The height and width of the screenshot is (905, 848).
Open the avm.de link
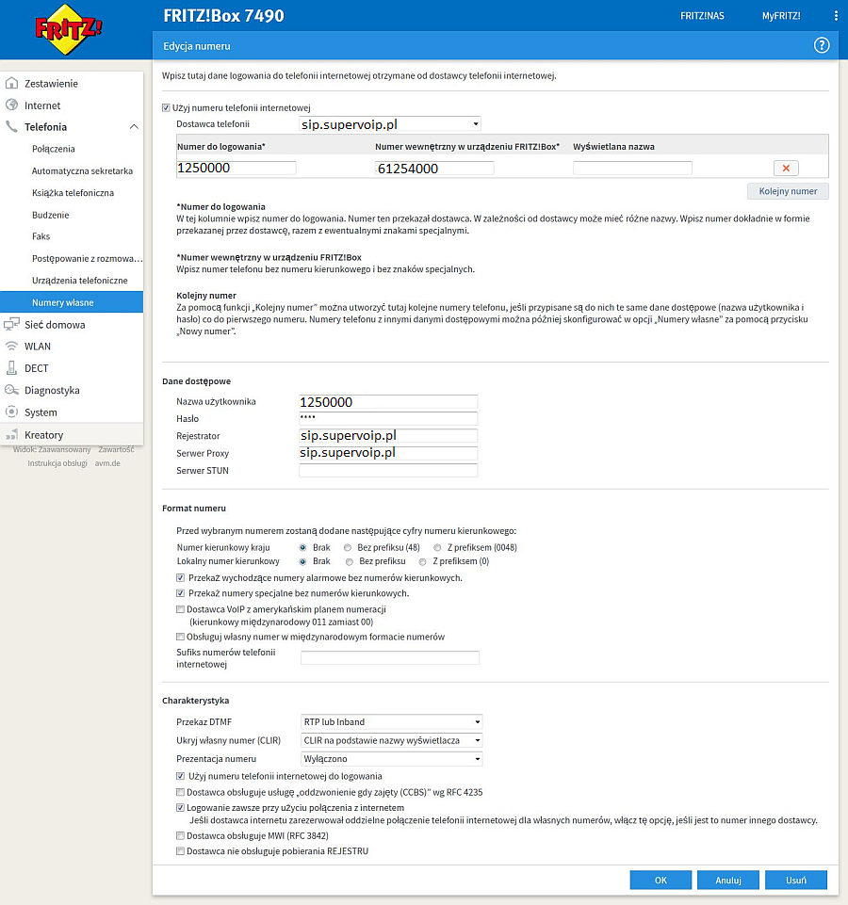point(107,463)
